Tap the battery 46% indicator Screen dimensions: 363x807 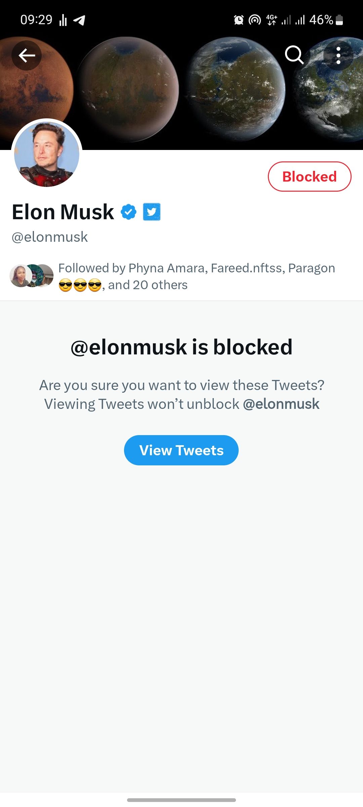(x=326, y=20)
